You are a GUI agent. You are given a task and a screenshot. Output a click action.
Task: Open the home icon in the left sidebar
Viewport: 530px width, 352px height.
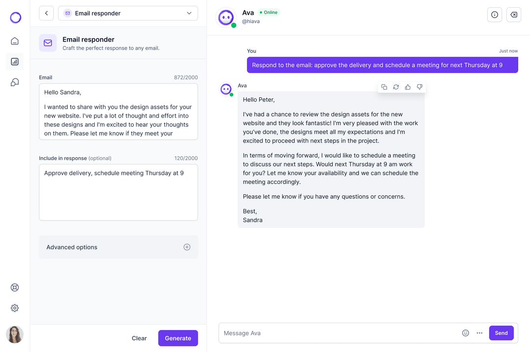coord(14,41)
